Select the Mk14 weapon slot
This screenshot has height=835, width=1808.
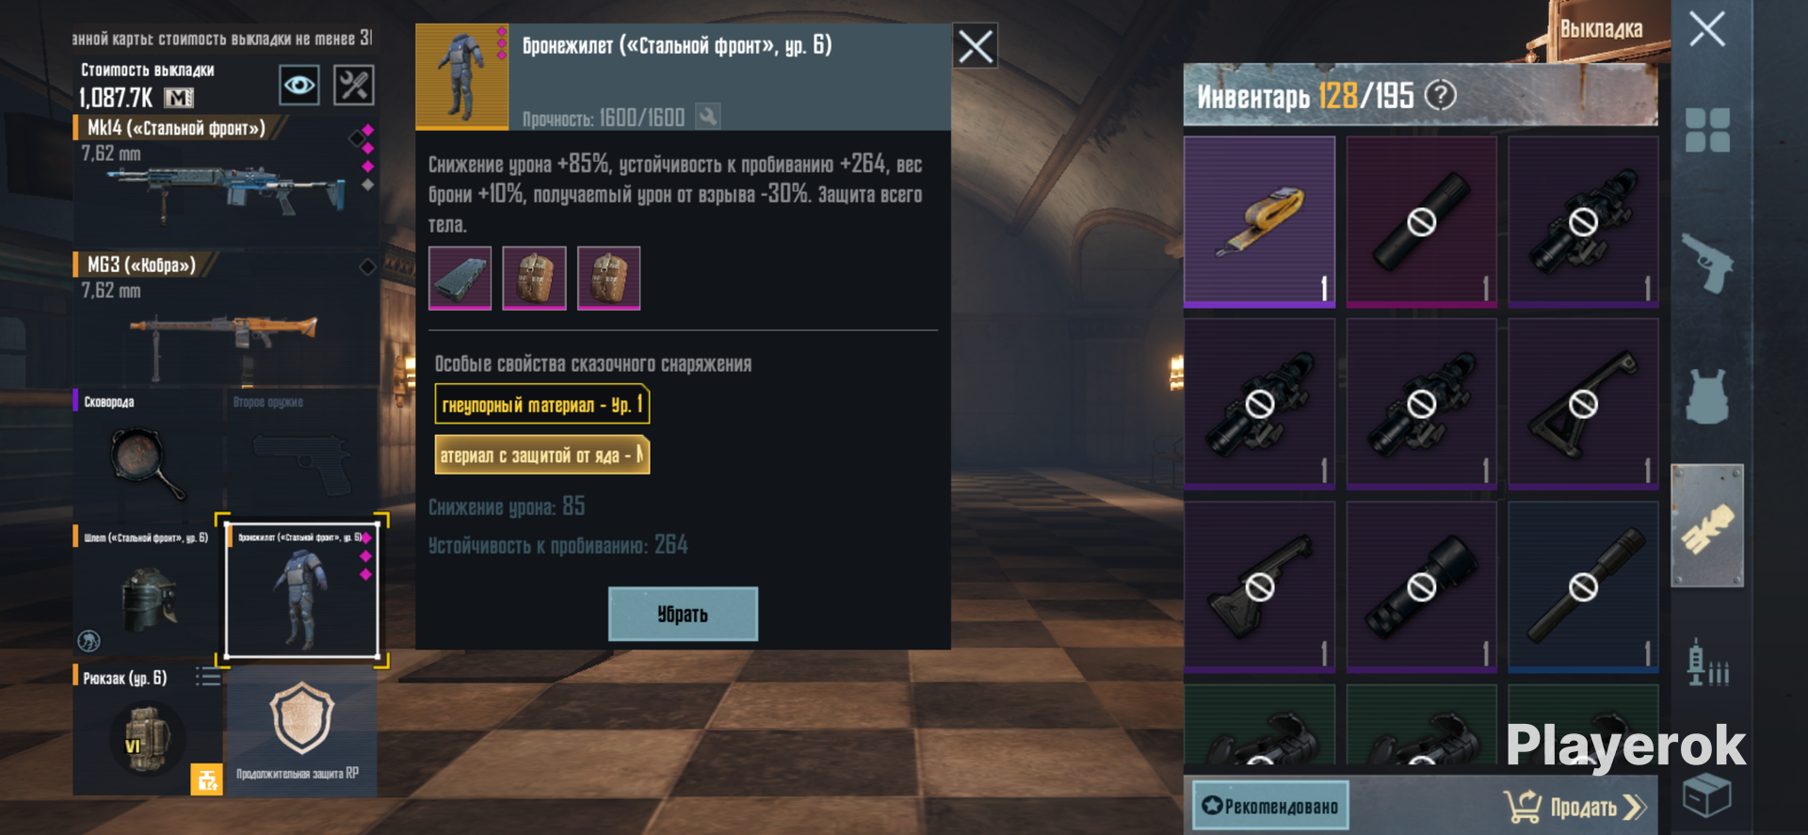point(226,179)
